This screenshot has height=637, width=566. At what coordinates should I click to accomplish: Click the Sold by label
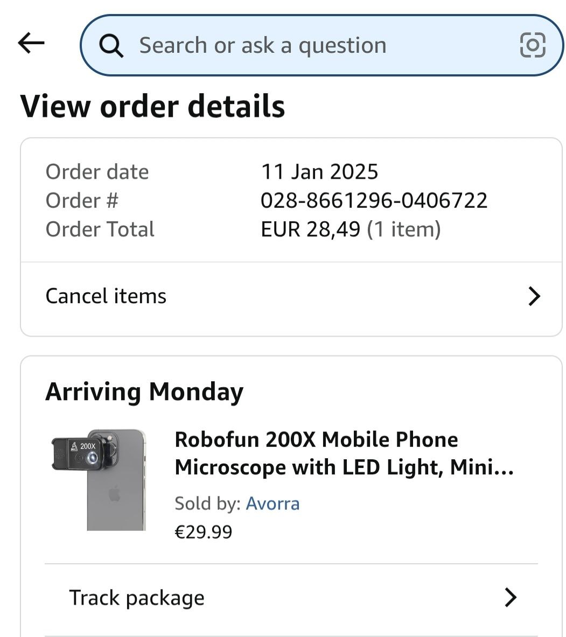207,503
